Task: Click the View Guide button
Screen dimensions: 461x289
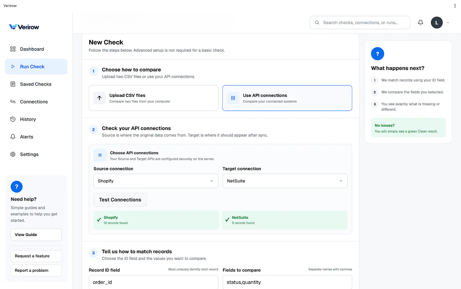Action: [36, 235]
